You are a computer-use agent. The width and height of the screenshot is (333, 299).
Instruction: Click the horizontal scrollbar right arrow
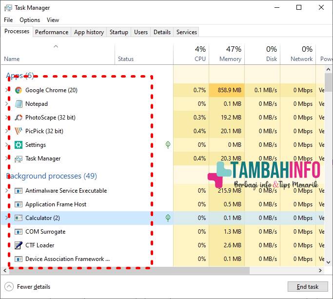320,271
